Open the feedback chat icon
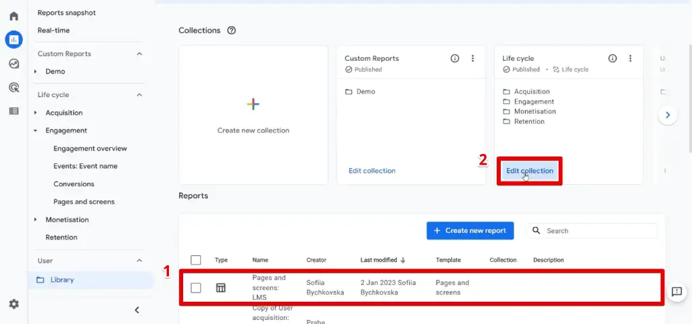 point(676,292)
